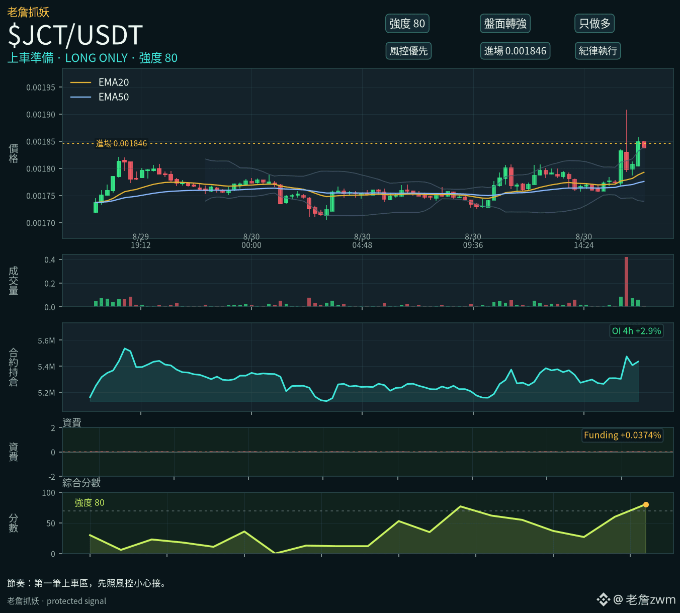
Task: Click the 8/30 00:00 time label
Action: (x=251, y=241)
